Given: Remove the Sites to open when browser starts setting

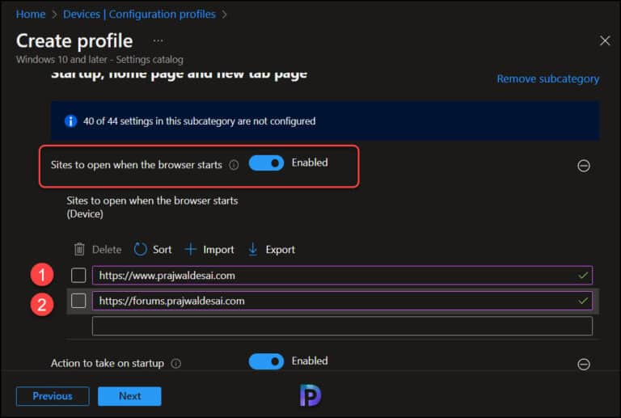Looking at the screenshot, I should 583,166.
